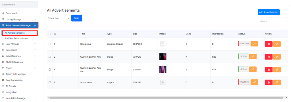Click the Add Advertisement button
Image resolution: width=291 pixels, height=102 pixels.
click(x=269, y=12)
